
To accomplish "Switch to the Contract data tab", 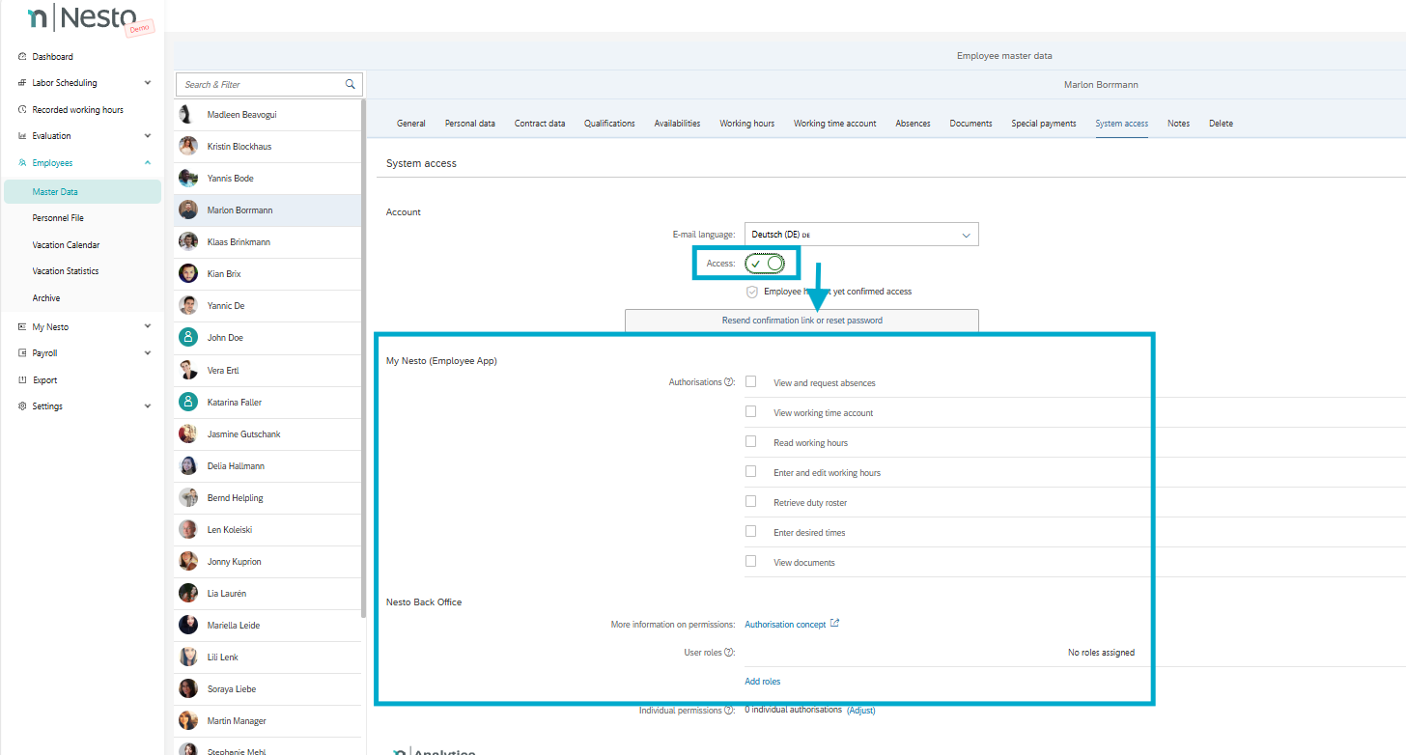I will point(539,124).
